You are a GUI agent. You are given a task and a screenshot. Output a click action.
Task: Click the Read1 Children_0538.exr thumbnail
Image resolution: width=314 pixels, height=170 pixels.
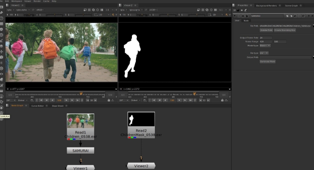click(80, 121)
